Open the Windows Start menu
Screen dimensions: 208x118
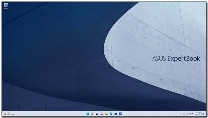pyautogui.click(x=88, y=114)
